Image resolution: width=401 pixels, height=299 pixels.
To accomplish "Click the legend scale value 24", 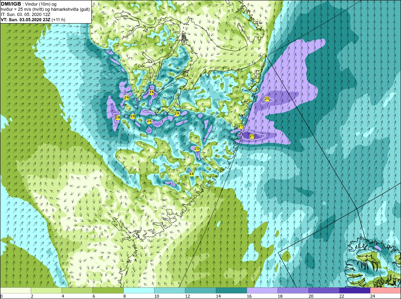I will click(x=373, y=296).
